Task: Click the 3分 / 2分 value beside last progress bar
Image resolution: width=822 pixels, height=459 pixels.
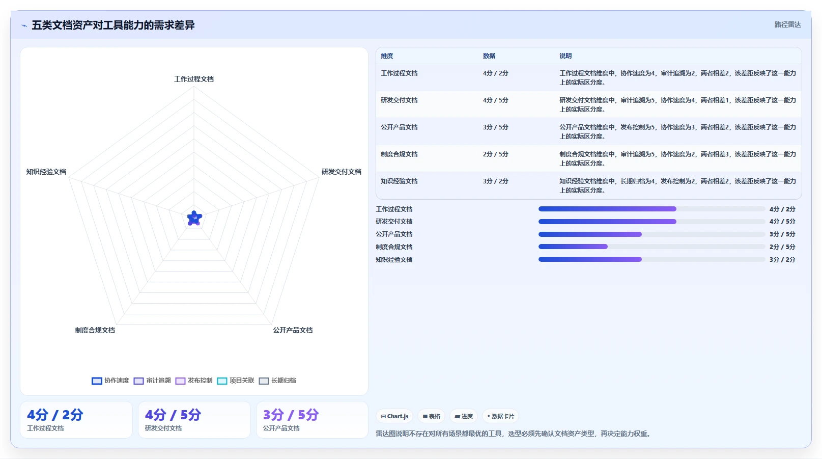Action: tap(782, 260)
